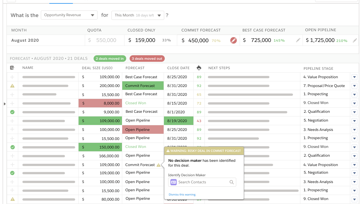Click the Einstein score column header icon
363x204 pixels.
[199, 68]
